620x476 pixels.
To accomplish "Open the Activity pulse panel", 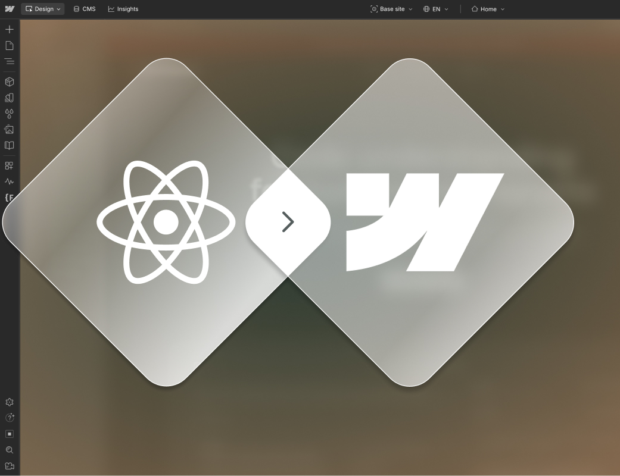I will click(x=10, y=181).
